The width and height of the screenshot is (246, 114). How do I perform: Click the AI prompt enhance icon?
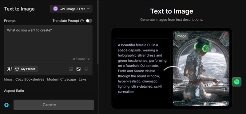(x=10, y=69)
